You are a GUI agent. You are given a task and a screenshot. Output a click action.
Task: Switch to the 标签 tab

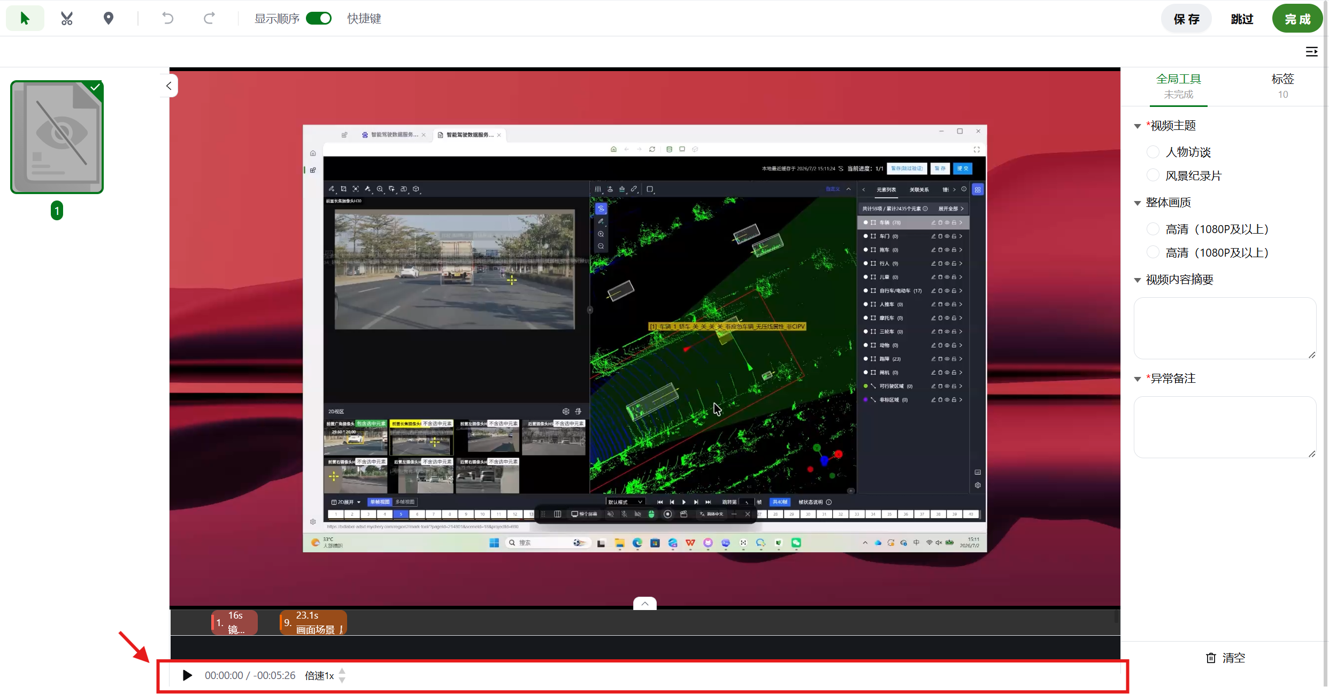[x=1282, y=86]
